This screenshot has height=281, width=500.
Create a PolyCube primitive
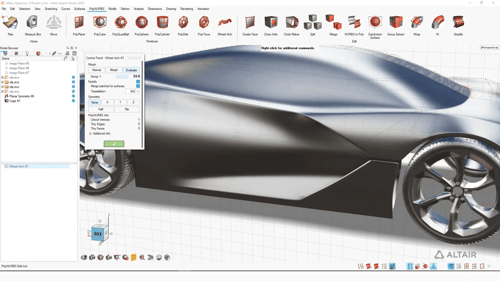[x=100, y=26]
